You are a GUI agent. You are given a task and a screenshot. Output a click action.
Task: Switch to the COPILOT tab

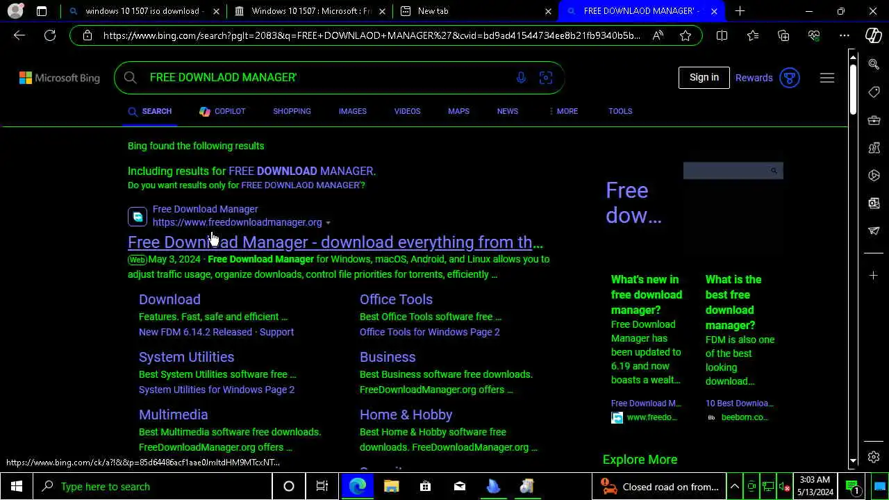(x=222, y=111)
